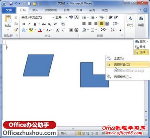
Task: Click the Word application icon in title bar
Action: pyautogui.click(x=4, y=4)
